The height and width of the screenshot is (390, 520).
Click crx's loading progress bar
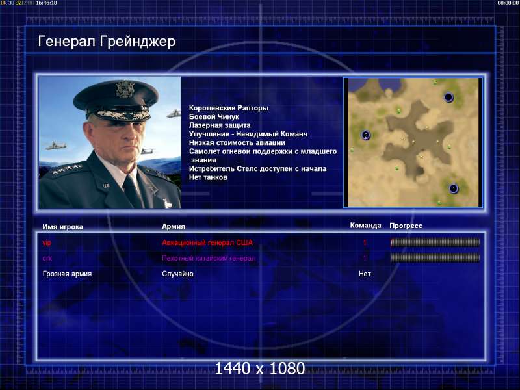[435, 257]
